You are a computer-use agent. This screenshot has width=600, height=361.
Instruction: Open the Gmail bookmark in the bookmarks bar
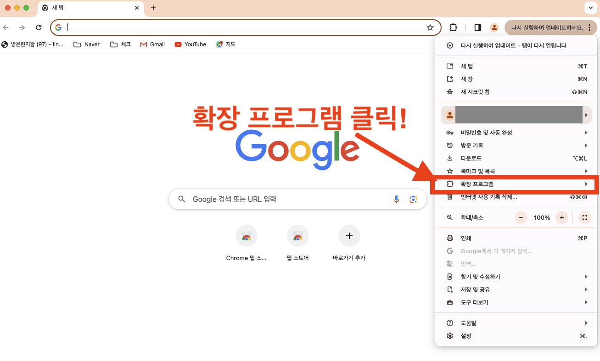pos(152,44)
